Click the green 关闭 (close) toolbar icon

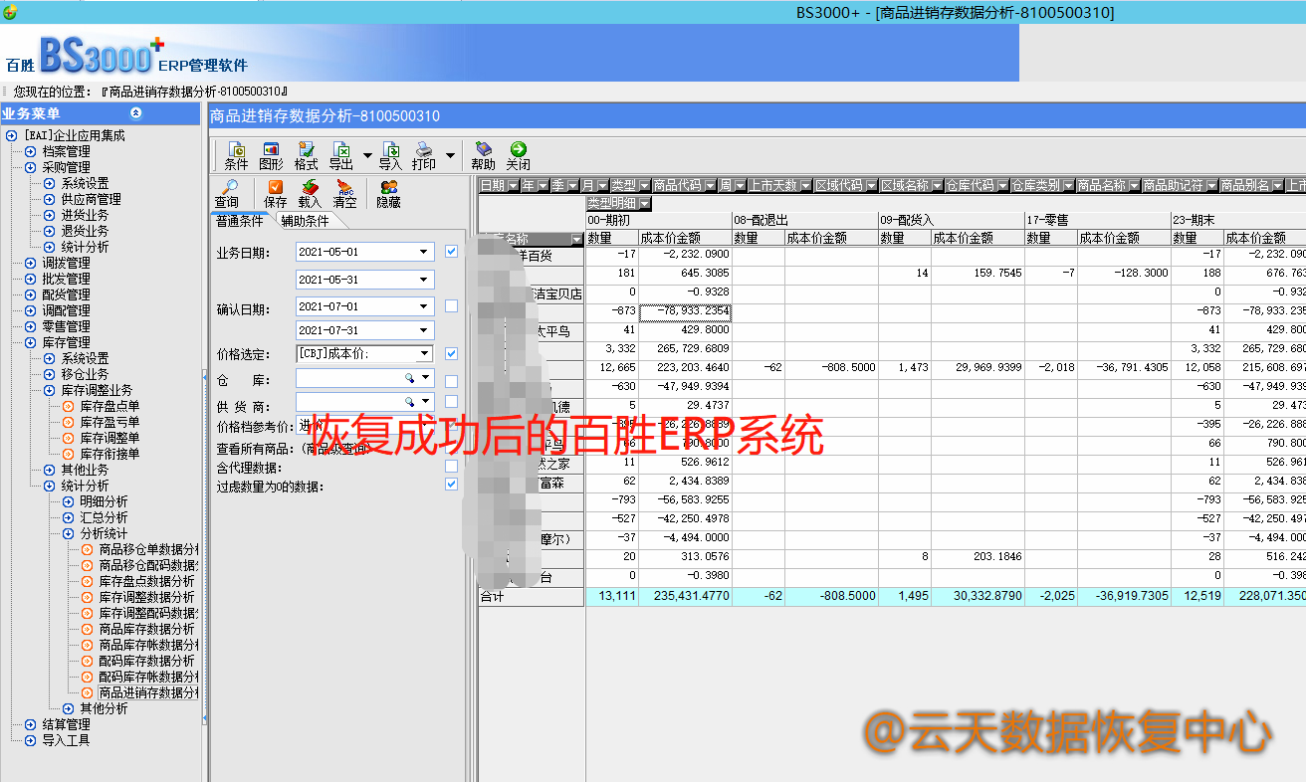(518, 155)
